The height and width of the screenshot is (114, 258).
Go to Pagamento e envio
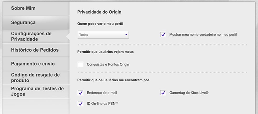pyautogui.click(x=33, y=64)
